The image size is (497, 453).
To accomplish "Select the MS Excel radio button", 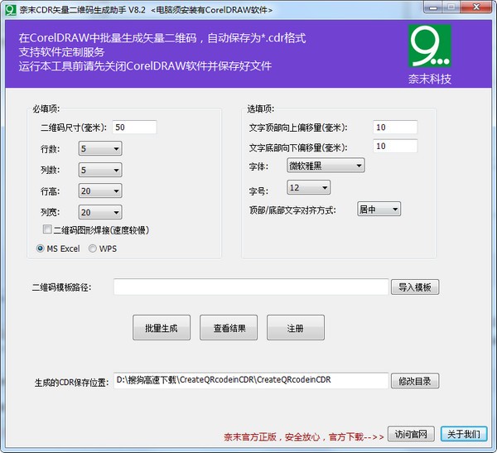I will 41,248.
